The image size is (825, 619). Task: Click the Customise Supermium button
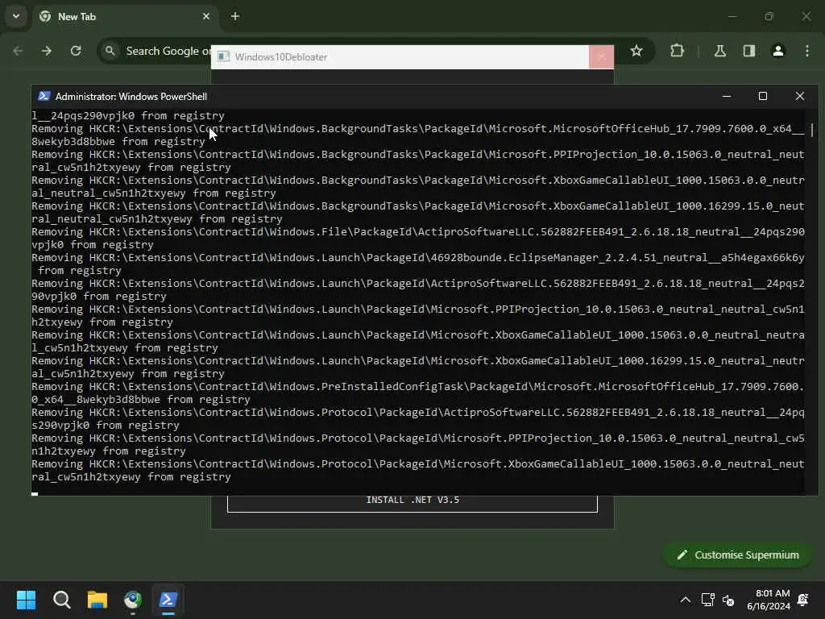(738, 555)
